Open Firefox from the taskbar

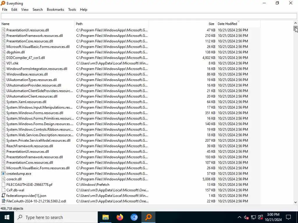120,217
